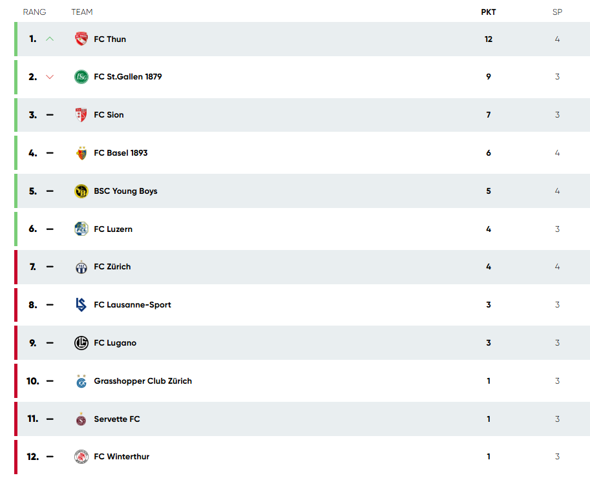The height and width of the screenshot is (480, 590).
Task: Sort table by PKT column header
Action: point(489,12)
